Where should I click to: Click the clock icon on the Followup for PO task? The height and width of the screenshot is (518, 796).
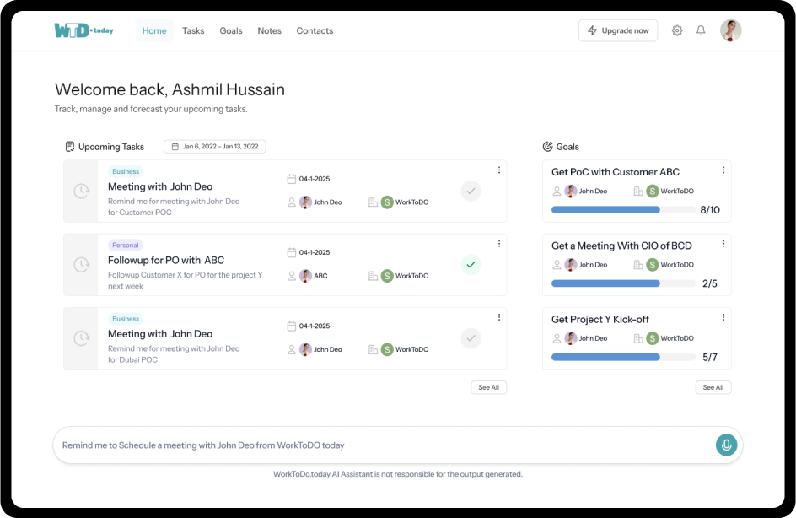tap(81, 265)
